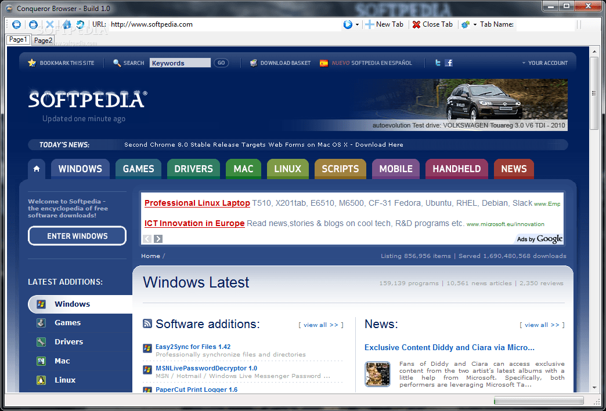Switch to the Page2 tab
This screenshot has width=606, height=411.
tap(43, 41)
